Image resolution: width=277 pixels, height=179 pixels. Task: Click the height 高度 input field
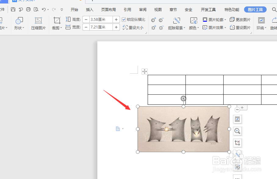coord(101,20)
